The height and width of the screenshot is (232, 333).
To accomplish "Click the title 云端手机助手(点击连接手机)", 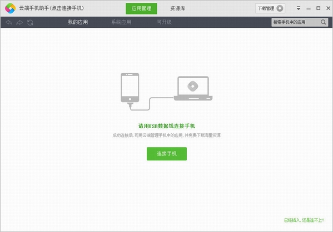I will [x=52, y=8].
